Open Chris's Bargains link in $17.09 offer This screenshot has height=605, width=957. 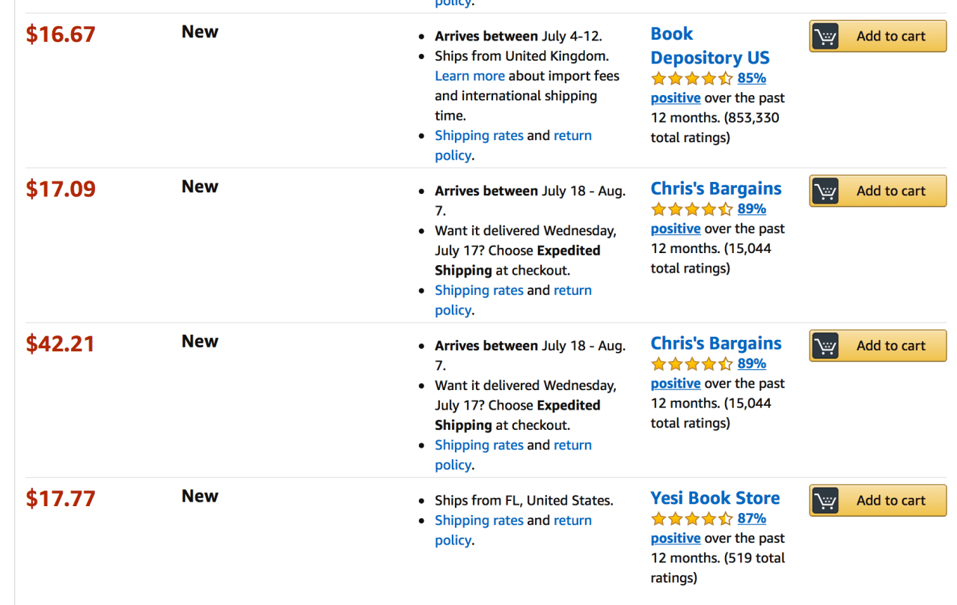pos(715,189)
